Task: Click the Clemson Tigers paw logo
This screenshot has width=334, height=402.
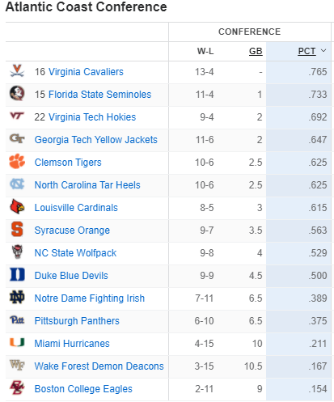Action: click(17, 161)
